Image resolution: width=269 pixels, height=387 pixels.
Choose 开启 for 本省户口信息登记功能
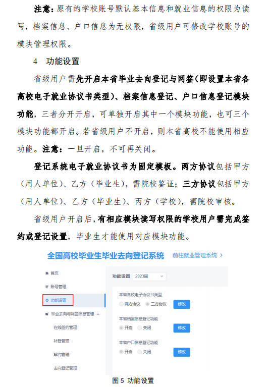pyautogui.click(x=121, y=352)
